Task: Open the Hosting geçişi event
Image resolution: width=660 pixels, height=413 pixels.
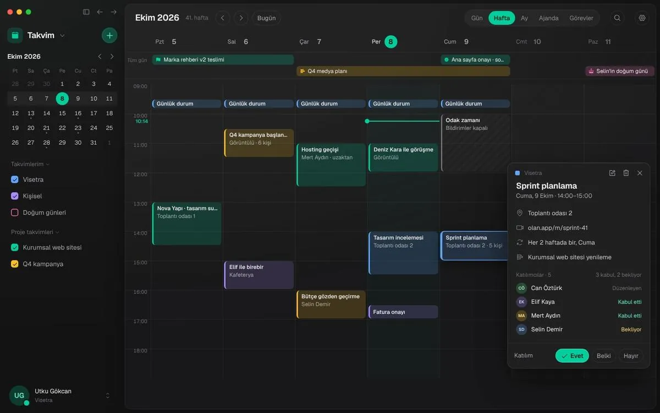Action: tap(331, 165)
